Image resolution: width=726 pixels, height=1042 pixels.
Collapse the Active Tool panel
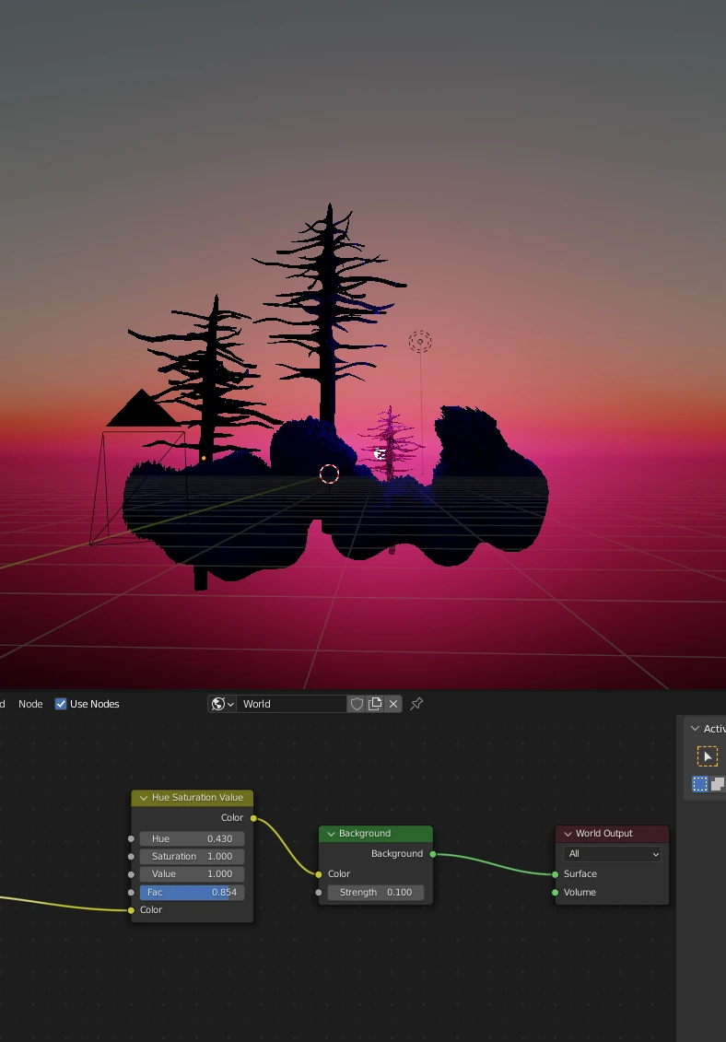[695, 729]
